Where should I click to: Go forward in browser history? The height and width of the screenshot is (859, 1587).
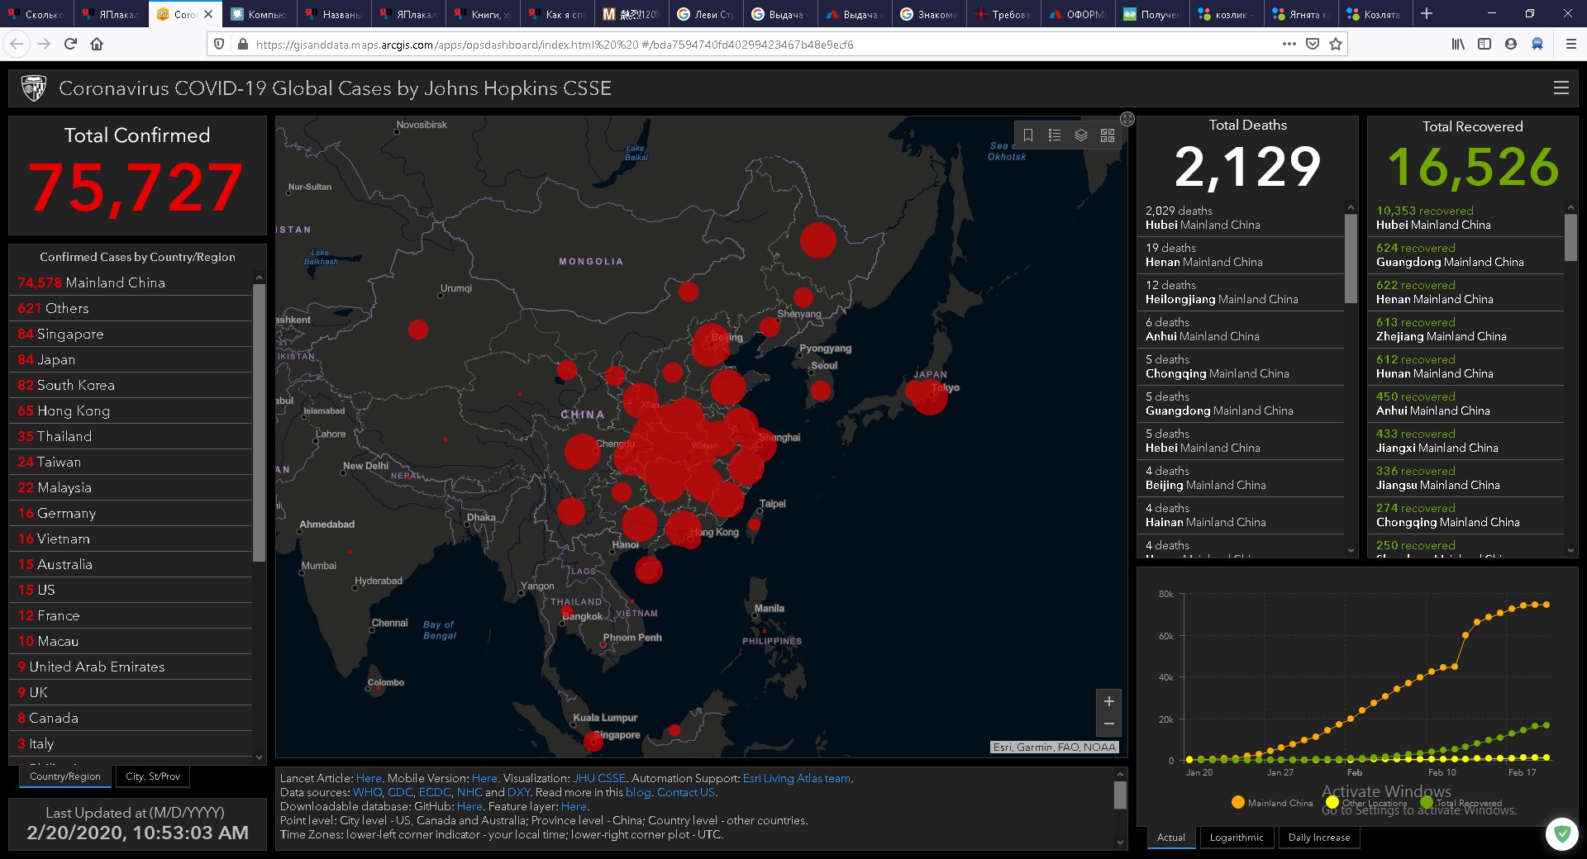[44, 44]
